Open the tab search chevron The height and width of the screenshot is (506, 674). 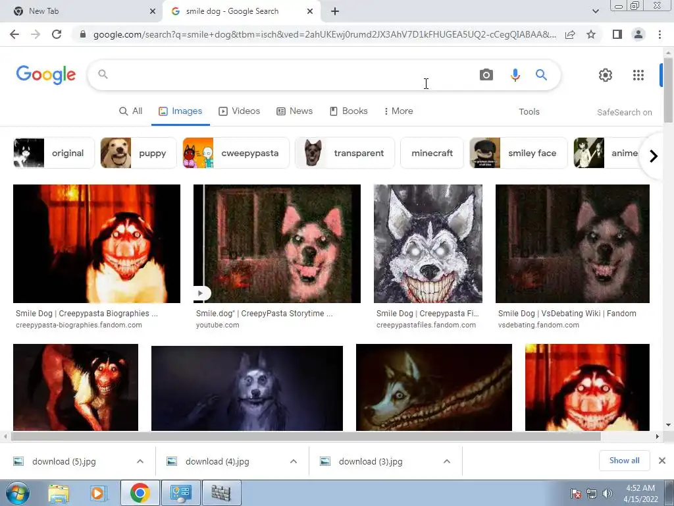click(x=595, y=11)
